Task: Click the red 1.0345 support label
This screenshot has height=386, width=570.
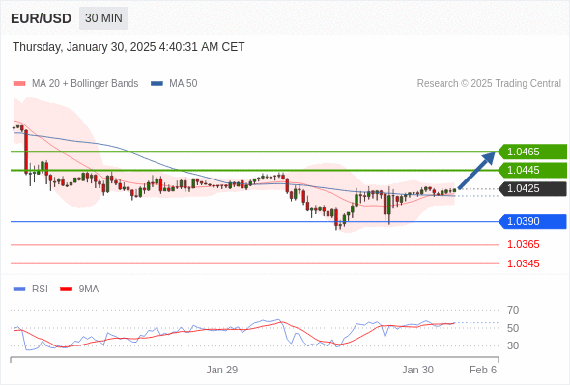Action: pos(524,264)
